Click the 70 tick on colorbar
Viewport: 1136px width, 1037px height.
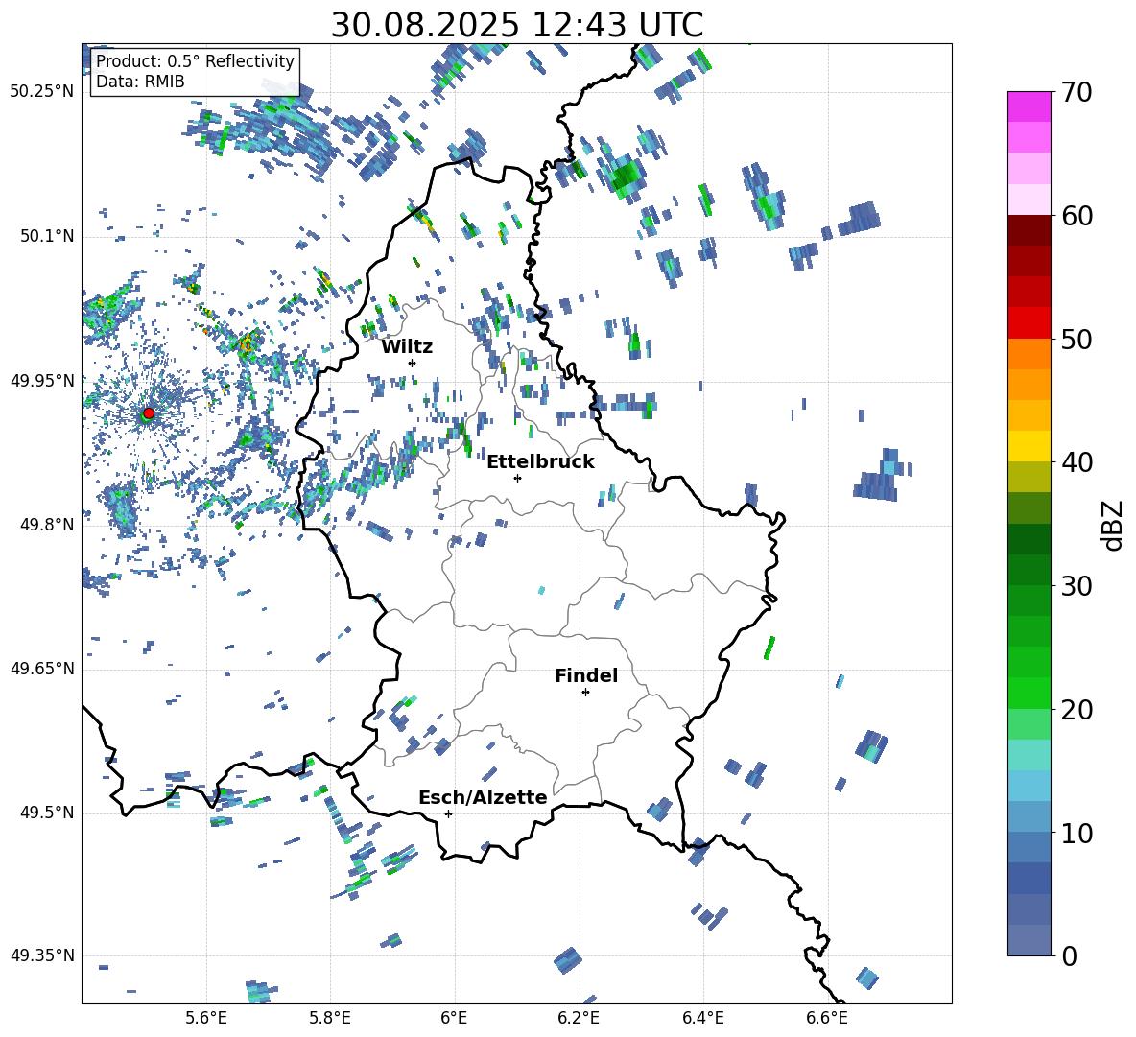point(1077,93)
